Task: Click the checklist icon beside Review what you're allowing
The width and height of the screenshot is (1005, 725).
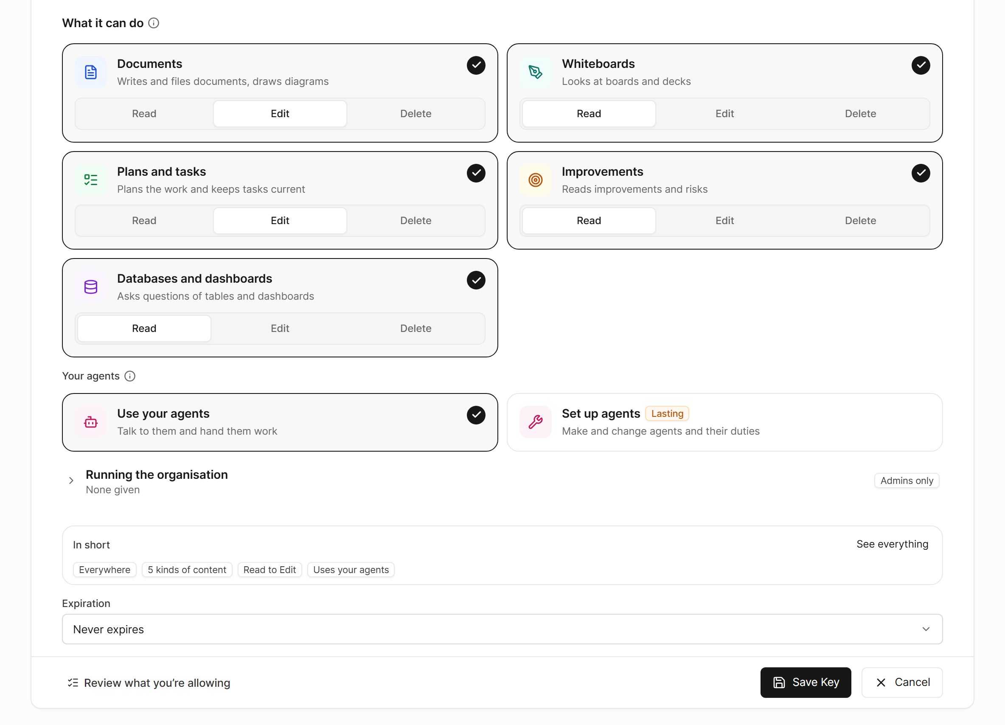Action: (73, 683)
